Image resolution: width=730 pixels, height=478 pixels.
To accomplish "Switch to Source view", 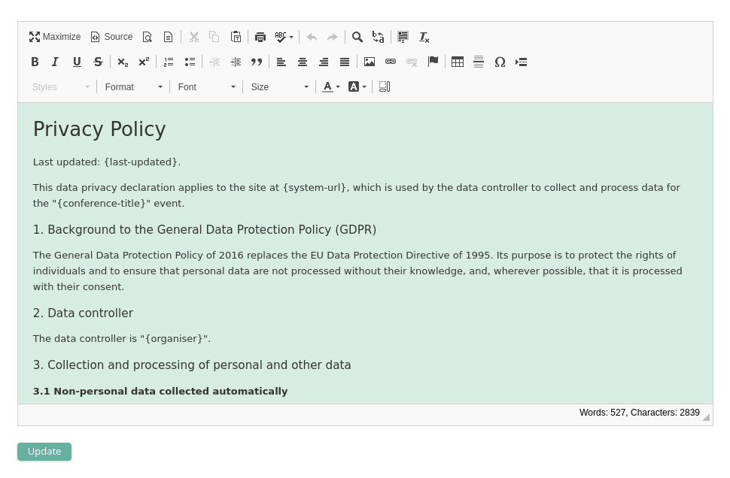I will pyautogui.click(x=111, y=37).
